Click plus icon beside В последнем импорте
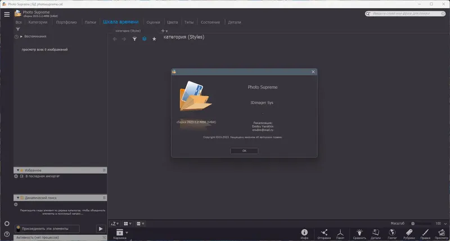Viewport: 450px width, 241px height. 16,176
